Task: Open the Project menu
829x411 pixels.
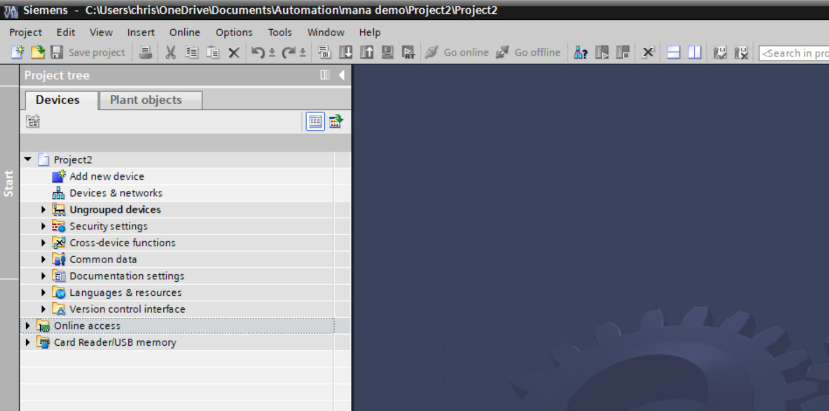Action: (x=26, y=32)
